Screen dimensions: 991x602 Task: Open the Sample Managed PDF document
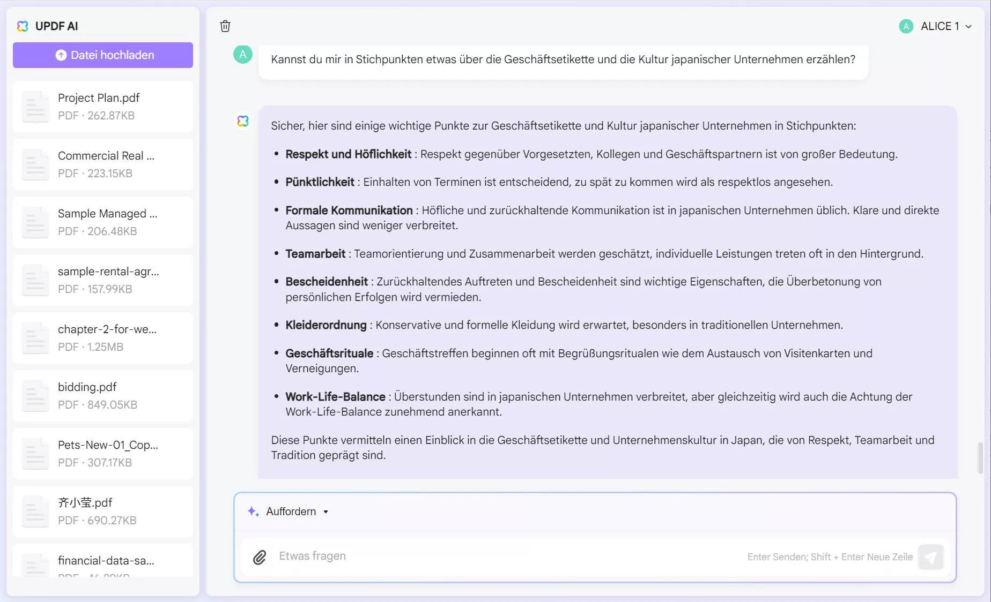102,222
